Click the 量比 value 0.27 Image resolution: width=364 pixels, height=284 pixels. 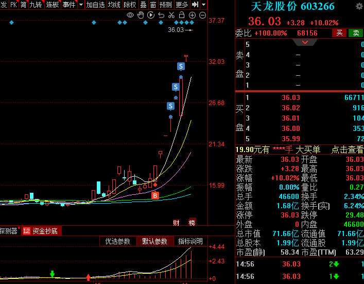tap(357, 187)
